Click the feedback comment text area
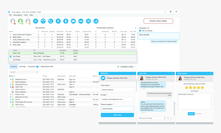 (195, 101)
